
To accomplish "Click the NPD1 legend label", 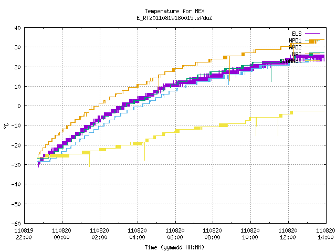I will point(295,40).
